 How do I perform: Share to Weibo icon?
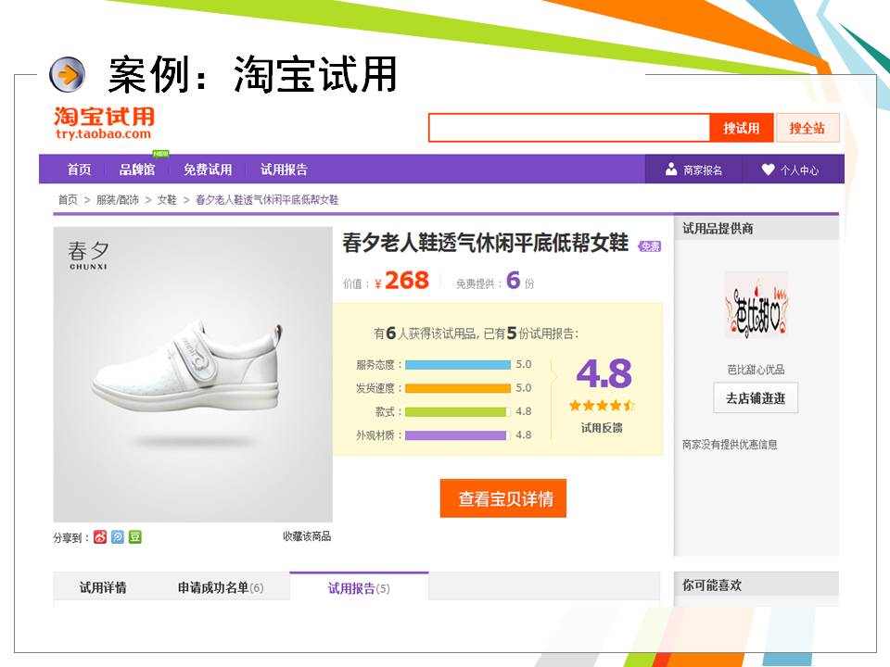click(x=100, y=536)
